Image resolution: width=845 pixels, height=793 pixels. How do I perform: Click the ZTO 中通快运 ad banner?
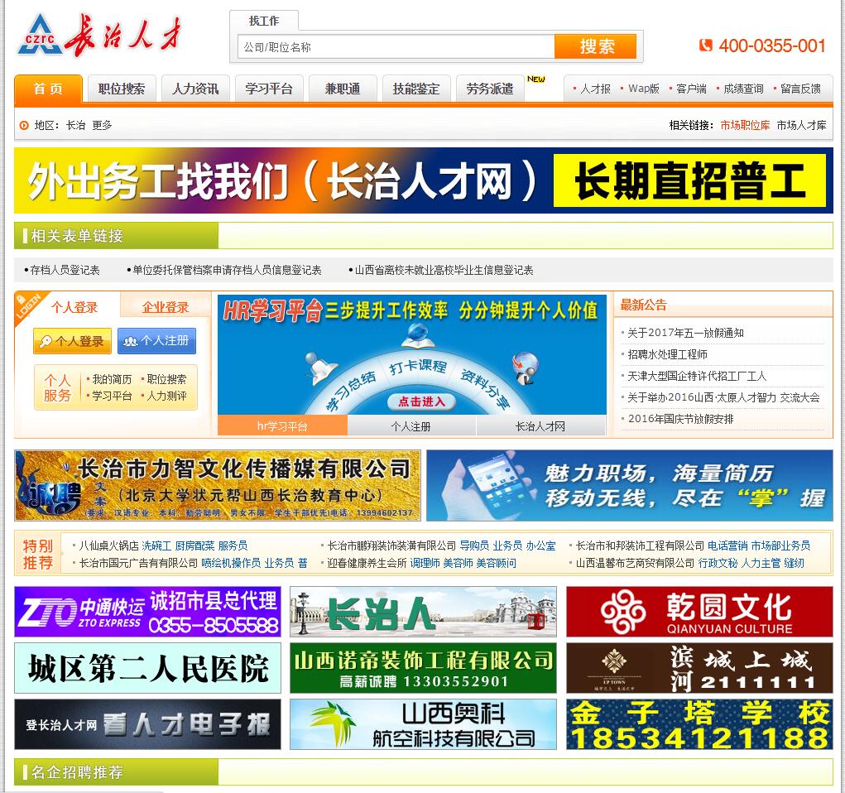pyautogui.click(x=147, y=612)
